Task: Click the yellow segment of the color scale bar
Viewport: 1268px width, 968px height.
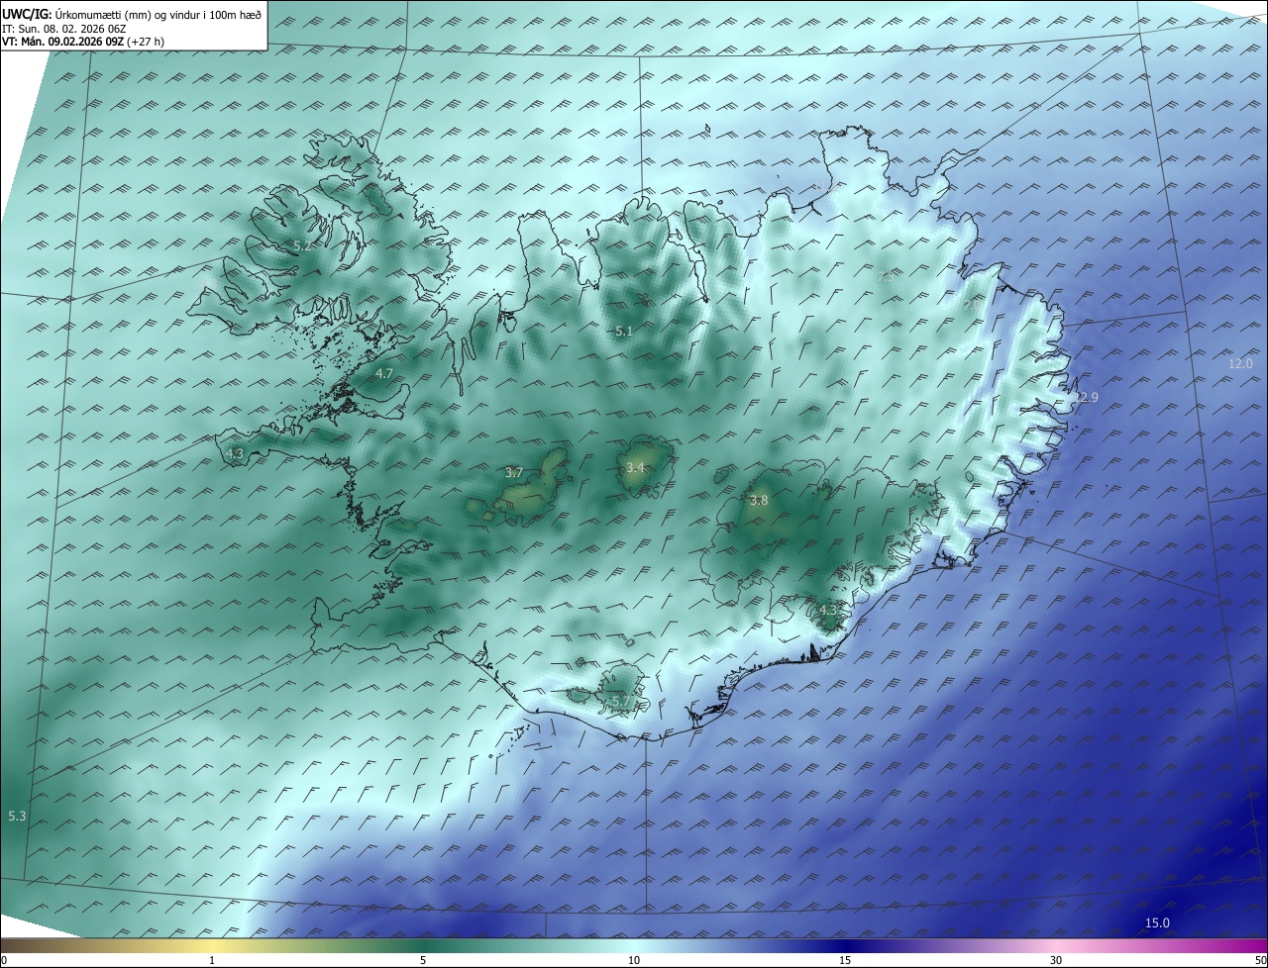Action: (212, 945)
